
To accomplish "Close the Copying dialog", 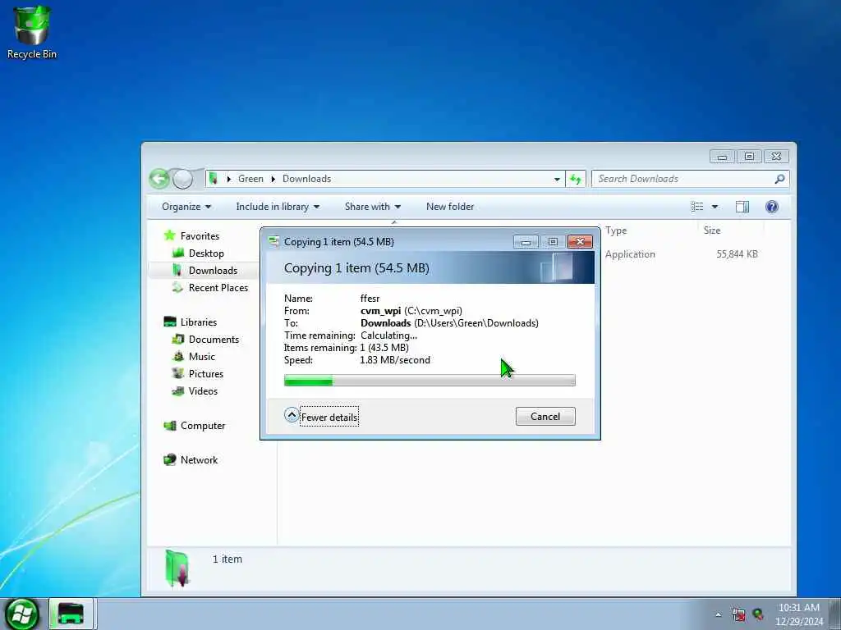I will 580,242.
